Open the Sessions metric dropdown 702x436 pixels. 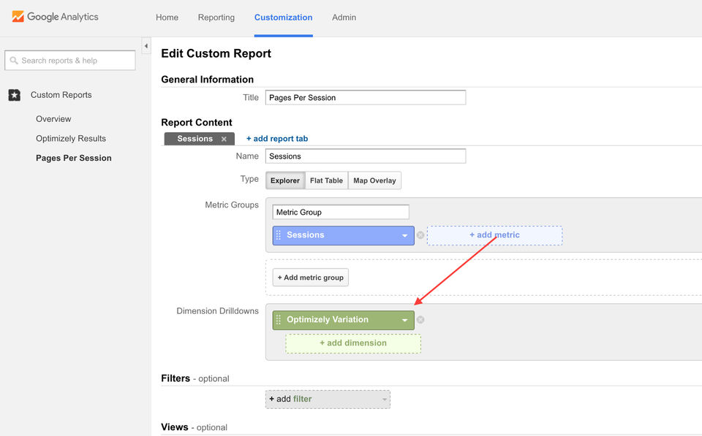404,235
